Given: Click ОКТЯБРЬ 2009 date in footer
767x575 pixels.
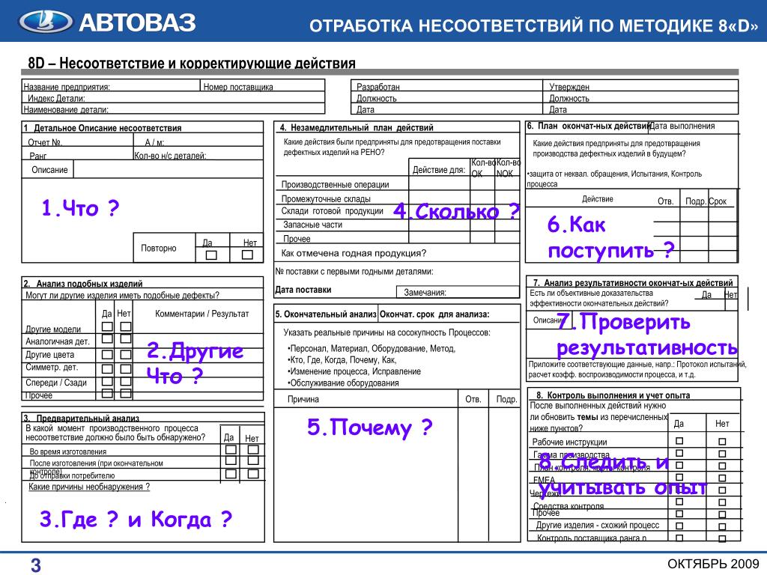Looking at the screenshot, I should tap(713, 564).
